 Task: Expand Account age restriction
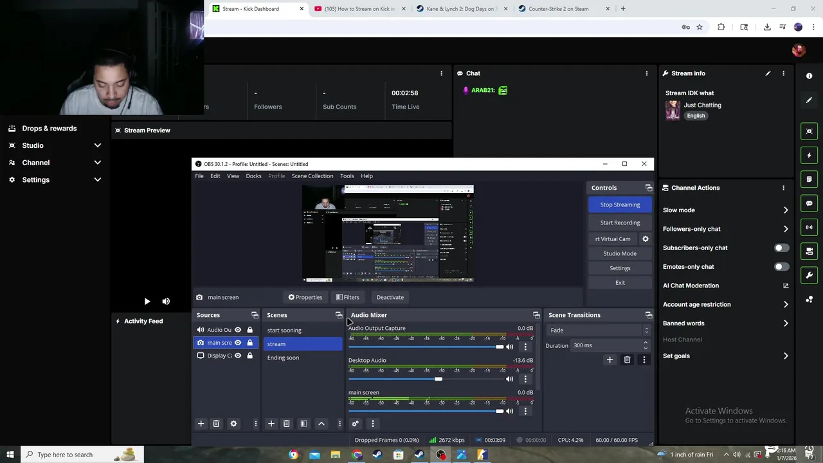[786, 304]
